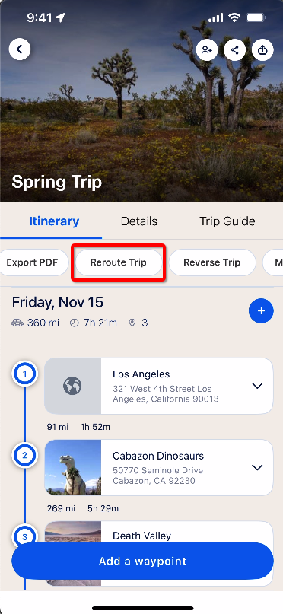Tap the back arrow button
Screen dimensions: 283x614
pos(20,49)
